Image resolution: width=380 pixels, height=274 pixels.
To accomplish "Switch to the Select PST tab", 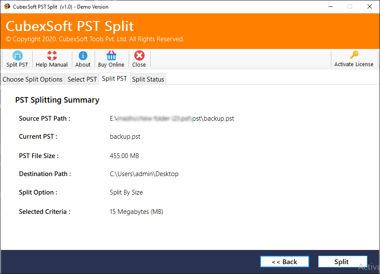I will pyautogui.click(x=82, y=79).
